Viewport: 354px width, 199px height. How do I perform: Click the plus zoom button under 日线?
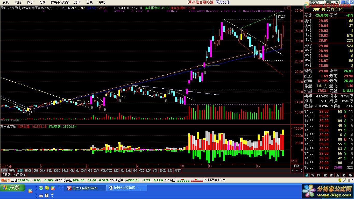(293, 170)
